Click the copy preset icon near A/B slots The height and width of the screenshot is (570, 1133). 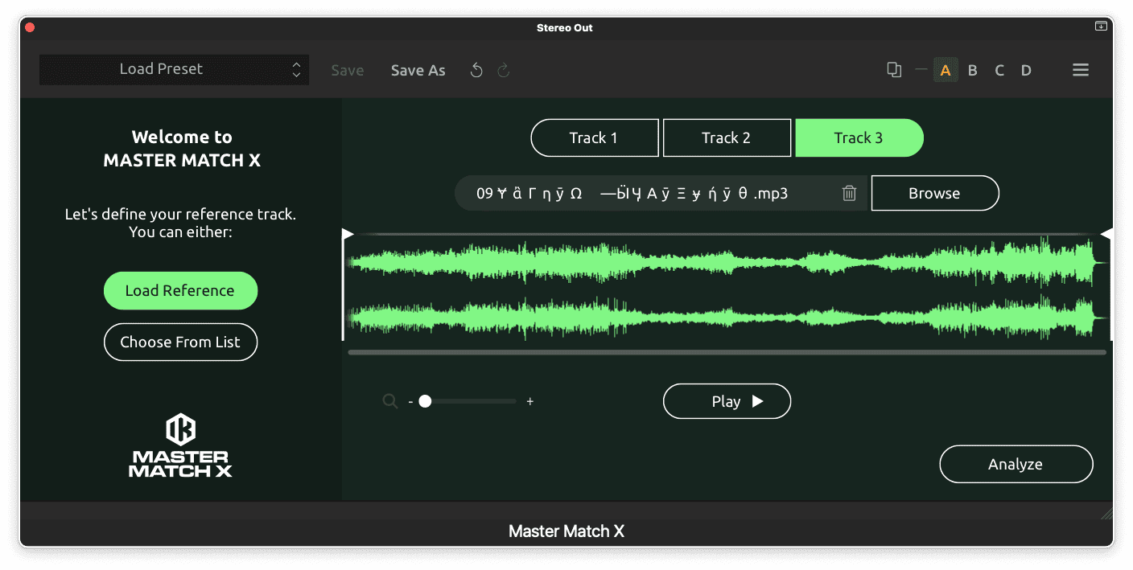(x=893, y=70)
